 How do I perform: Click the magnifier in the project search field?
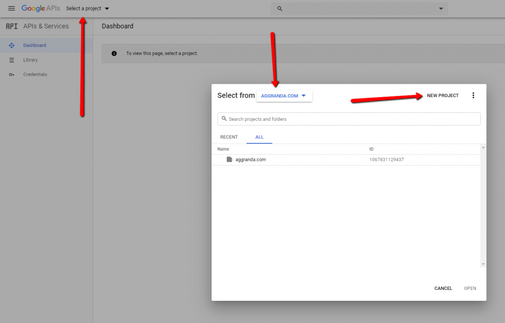click(x=224, y=119)
